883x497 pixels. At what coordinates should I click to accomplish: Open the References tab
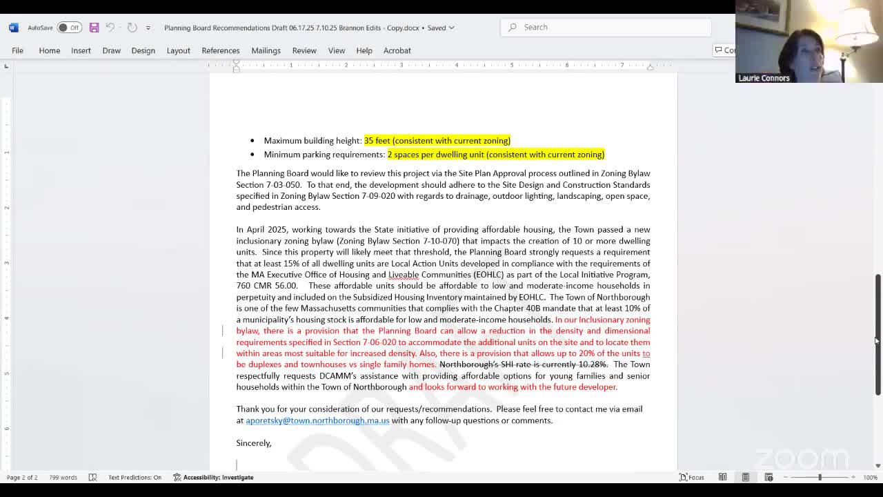[221, 50]
